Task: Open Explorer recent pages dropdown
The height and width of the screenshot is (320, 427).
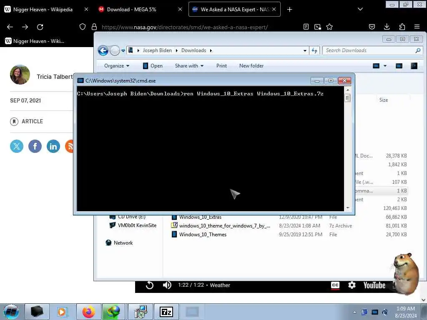Action: point(123,50)
